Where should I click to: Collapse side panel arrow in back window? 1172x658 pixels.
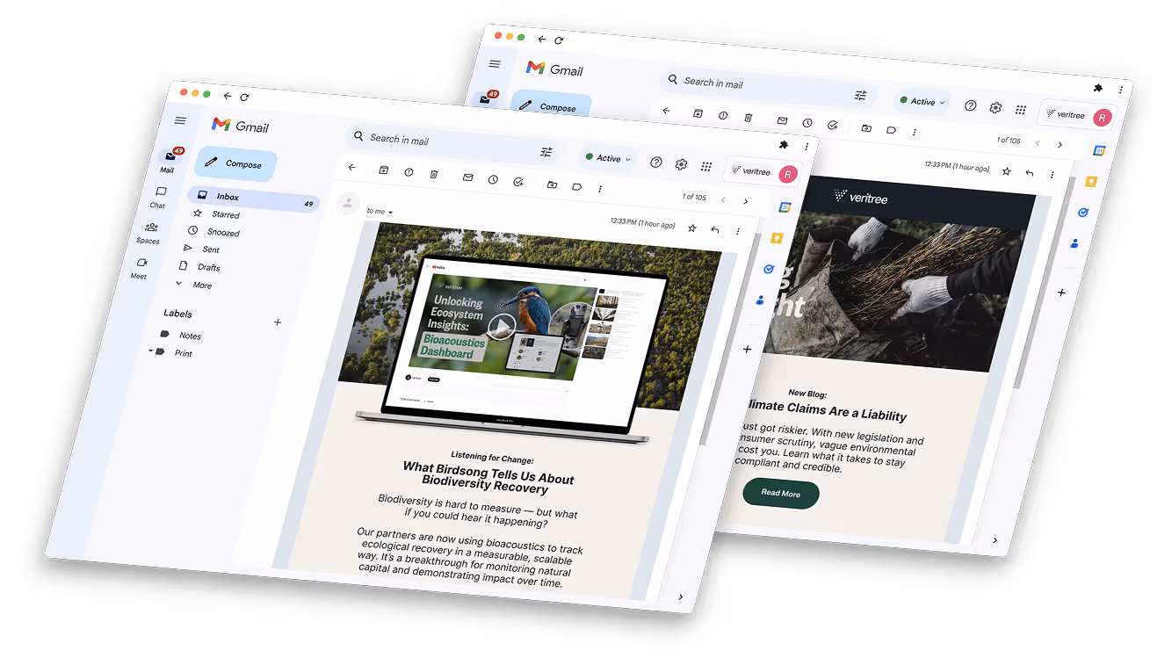(x=995, y=539)
